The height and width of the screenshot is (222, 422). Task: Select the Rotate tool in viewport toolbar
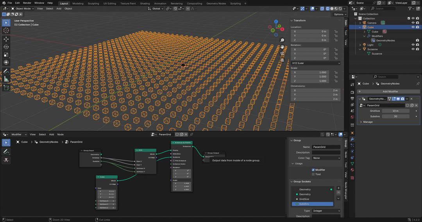[x=6, y=47]
